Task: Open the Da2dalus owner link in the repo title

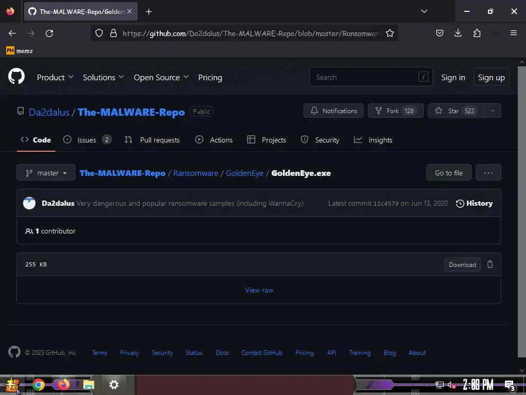Action: coord(49,112)
